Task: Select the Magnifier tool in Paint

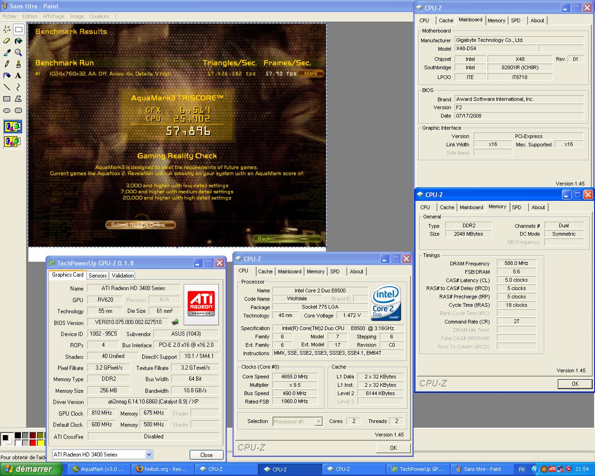Action: pyautogui.click(x=19, y=52)
